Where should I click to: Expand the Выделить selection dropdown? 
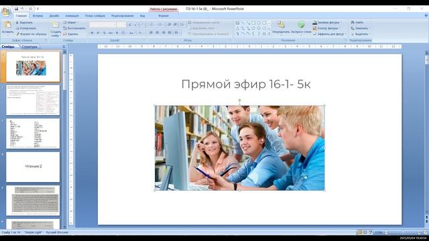point(361,34)
